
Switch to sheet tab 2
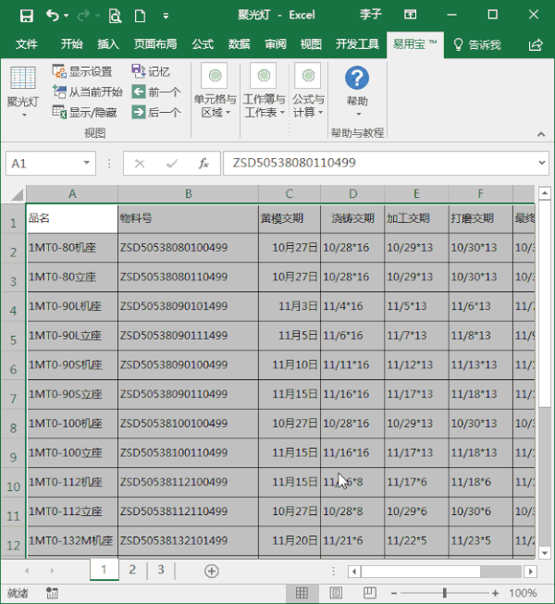click(x=132, y=570)
